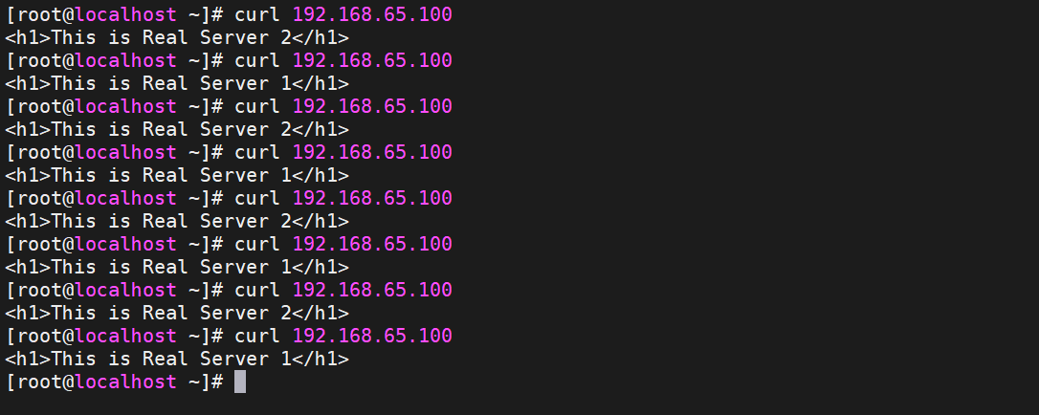1039x415 pixels.
Task: Click the last "Real Server 1" output line
Action: tap(177, 359)
